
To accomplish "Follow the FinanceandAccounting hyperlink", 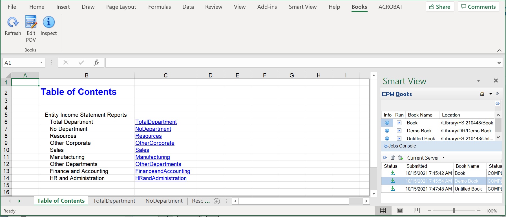I will 163,171.
